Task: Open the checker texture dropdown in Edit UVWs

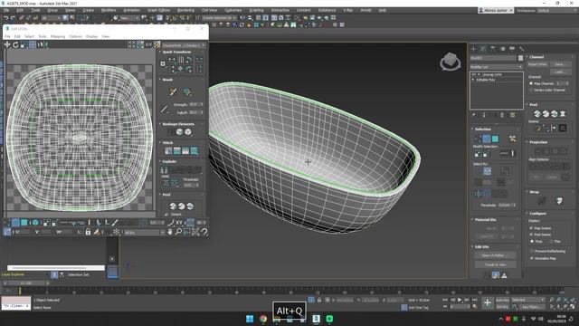Action: (184, 45)
